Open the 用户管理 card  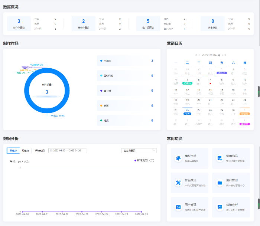(x=189, y=207)
